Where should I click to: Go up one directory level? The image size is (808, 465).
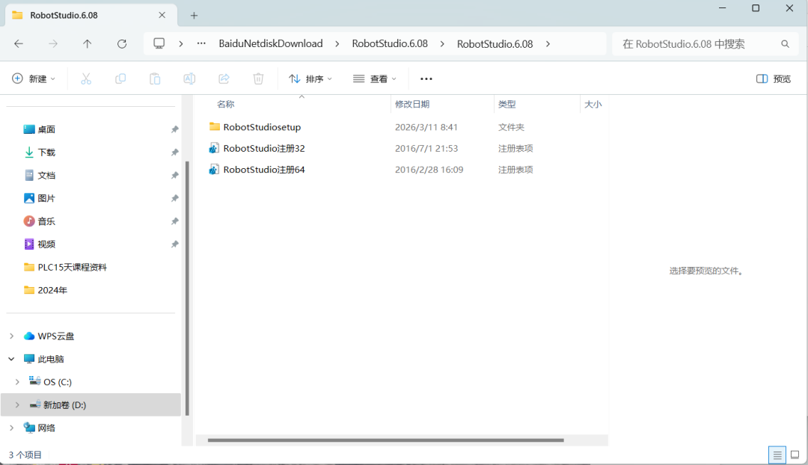pyautogui.click(x=88, y=44)
